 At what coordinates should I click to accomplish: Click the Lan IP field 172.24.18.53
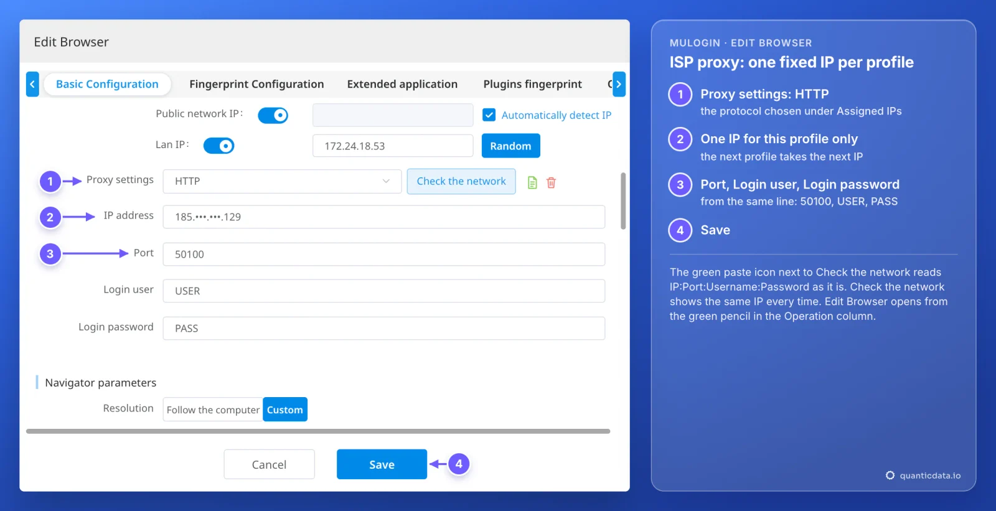point(393,146)
